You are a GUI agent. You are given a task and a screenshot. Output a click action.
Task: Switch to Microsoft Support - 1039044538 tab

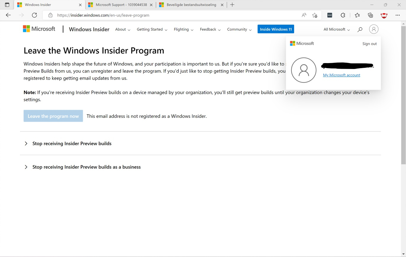pyautogui.click(x=121, y=5)
